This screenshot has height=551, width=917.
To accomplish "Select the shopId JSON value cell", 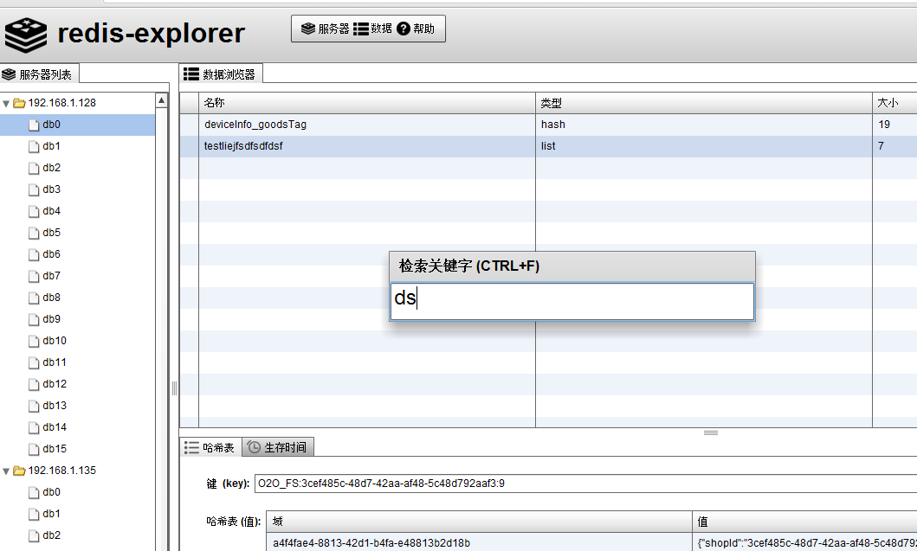I will [x=804, y=543].
